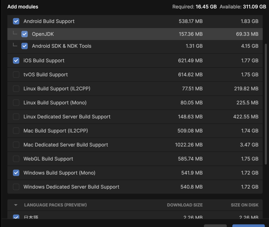Uncheck Windows Build Support (Mono)
The image size is (269, 227).
pos(16,173)
